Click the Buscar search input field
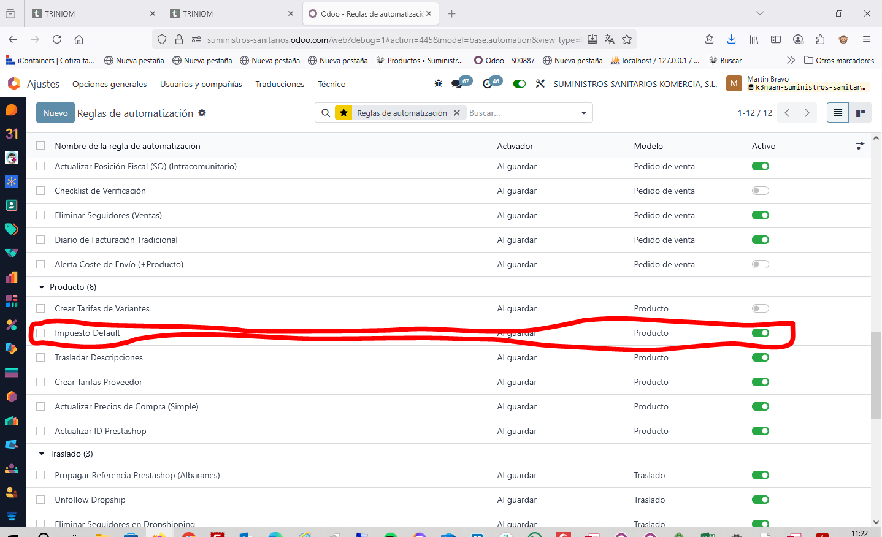This screenshot has width=882, height=537. tap(519, 113)
